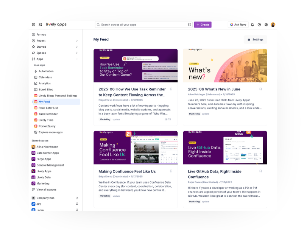Go to For you
Viewport: 304px width, 230px height.
coord(55,34)
